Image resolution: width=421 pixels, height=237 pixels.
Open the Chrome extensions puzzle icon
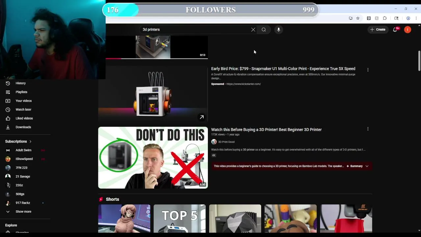click(385, 18)
